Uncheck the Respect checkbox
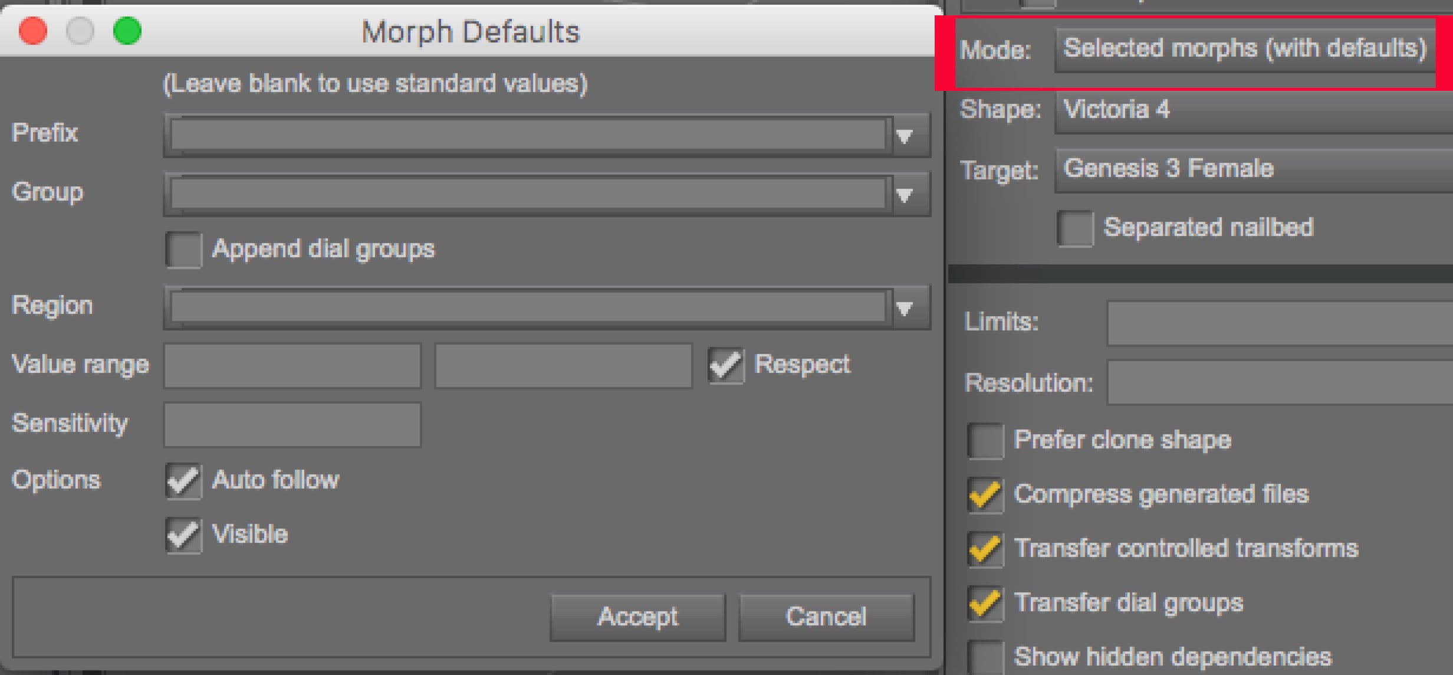 click(x=726, y=365)
